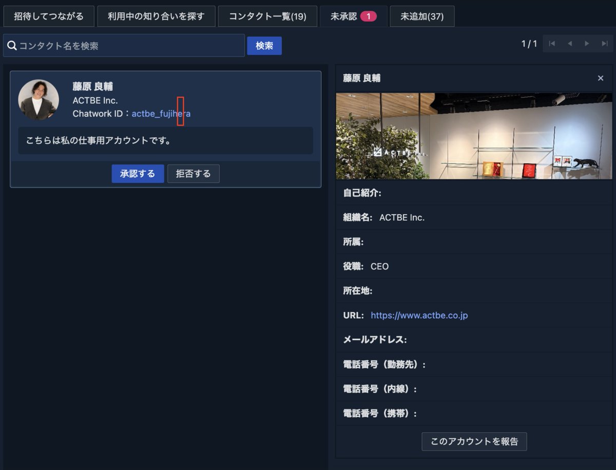
Task: Click the magnifier icon in the search bar
Action: (12, 45)
